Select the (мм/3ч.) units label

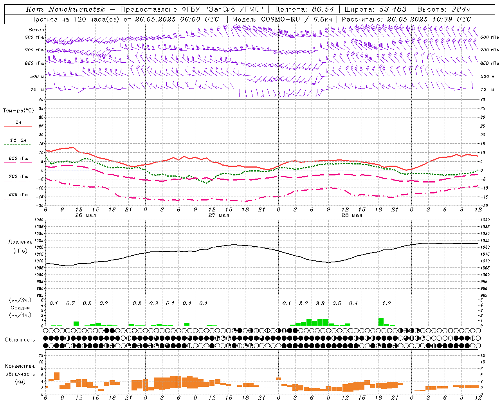point(19,301)
